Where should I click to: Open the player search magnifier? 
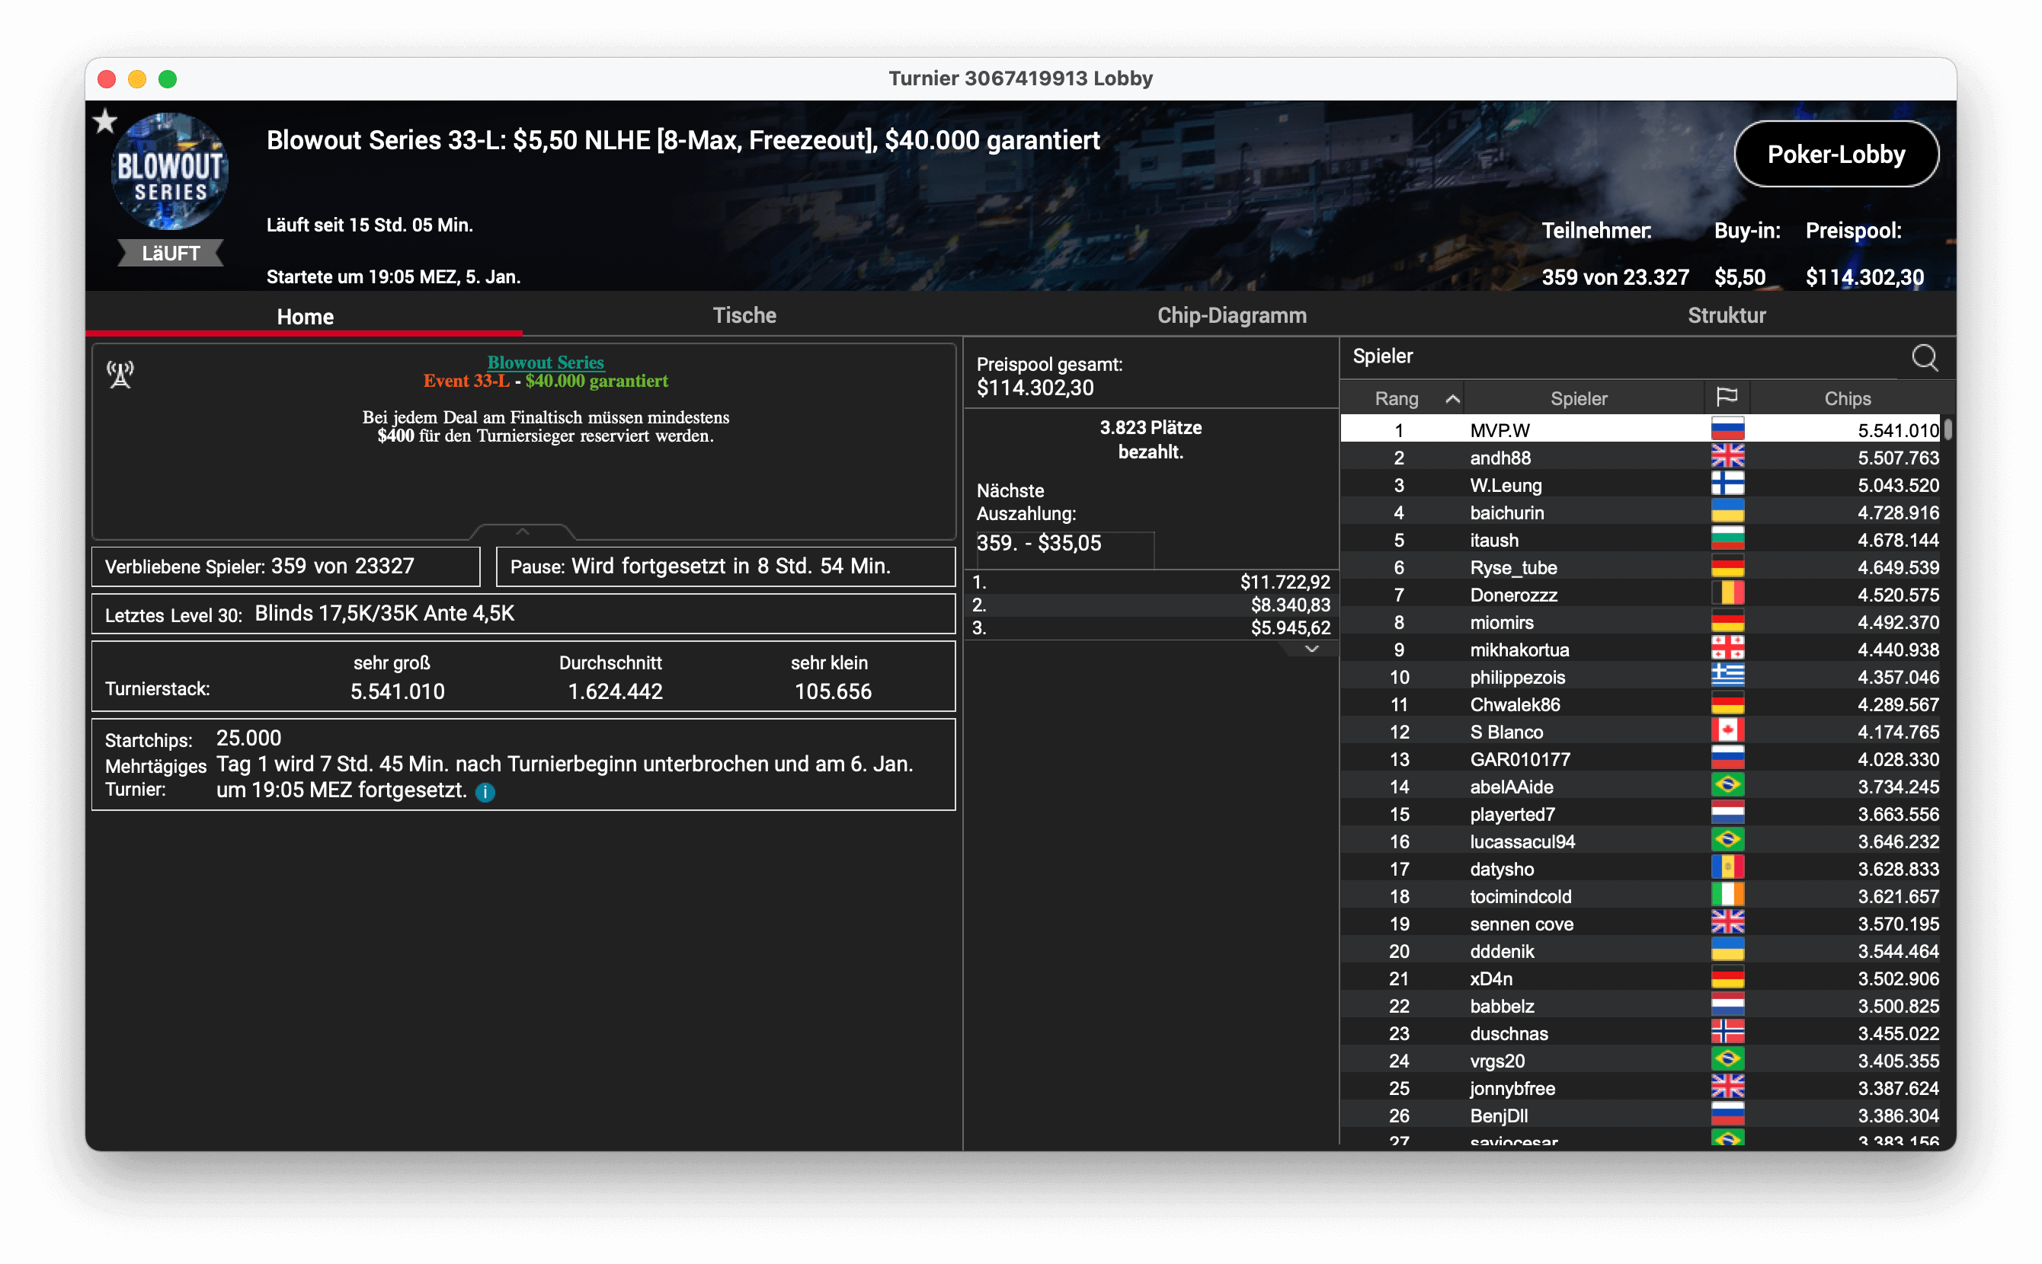(x=1924, y=358)
